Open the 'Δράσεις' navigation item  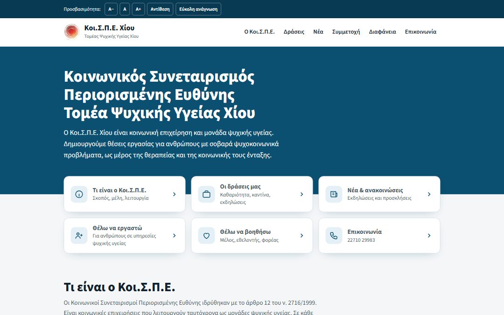click(294, 32)
